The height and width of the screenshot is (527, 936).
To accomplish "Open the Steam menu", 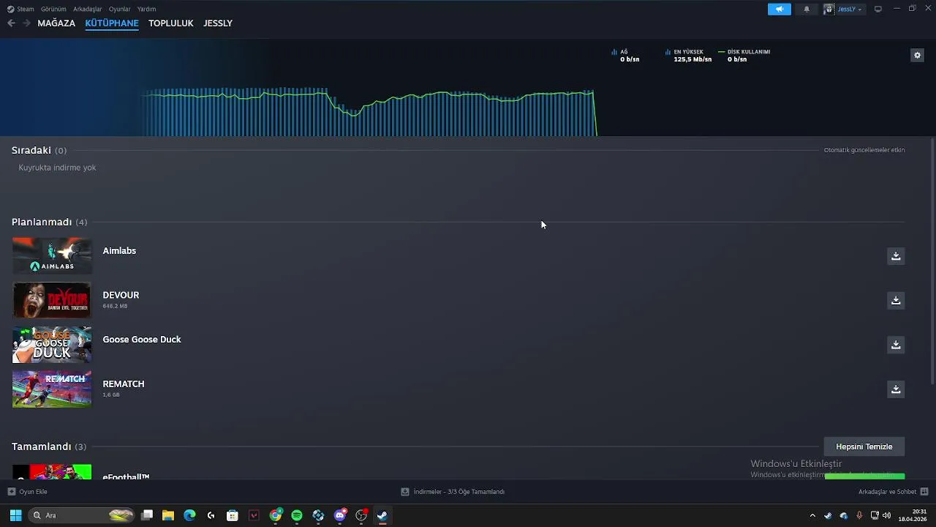I will click(x=20, y=9).
